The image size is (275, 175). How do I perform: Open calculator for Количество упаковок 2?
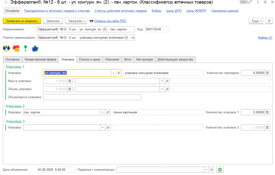point(267,127)
